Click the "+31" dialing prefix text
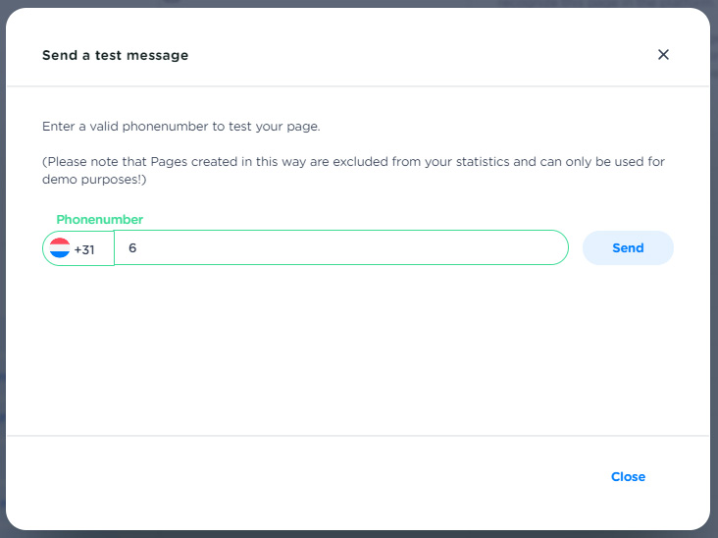 [84, 249]
